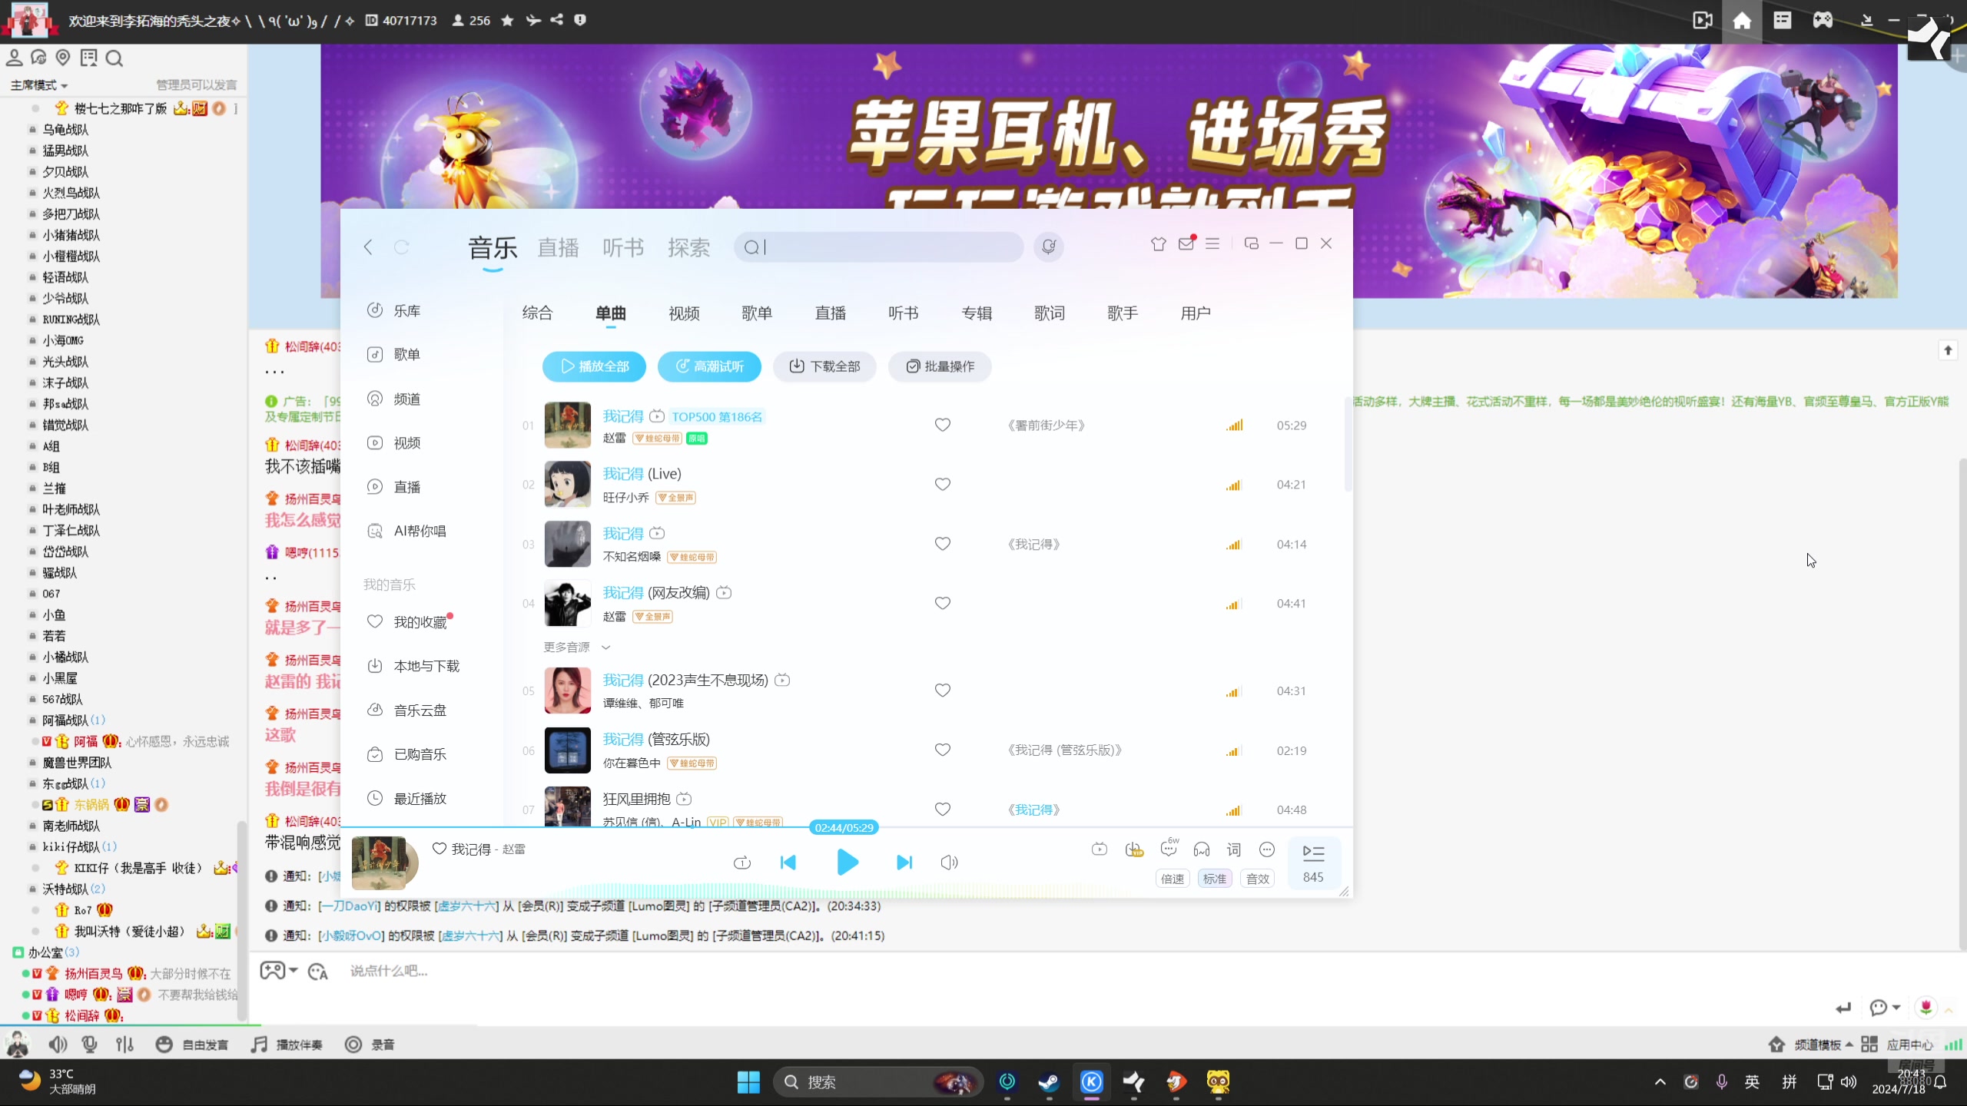
Task: Open more options icon in player bar
Action: [x=1267, y=849]
